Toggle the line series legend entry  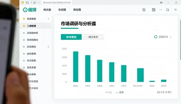tap(109, 92)
